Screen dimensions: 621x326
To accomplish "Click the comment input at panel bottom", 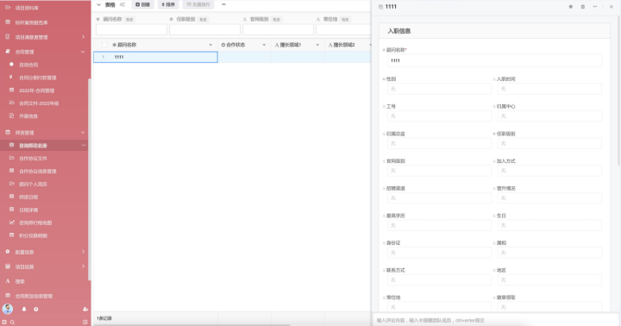I will [495, 320].
